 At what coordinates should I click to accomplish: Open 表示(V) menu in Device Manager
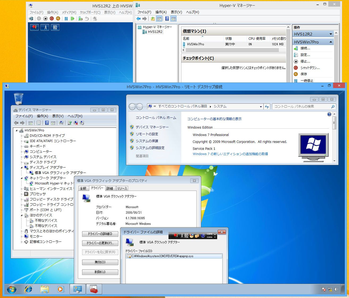pos(58,116)
